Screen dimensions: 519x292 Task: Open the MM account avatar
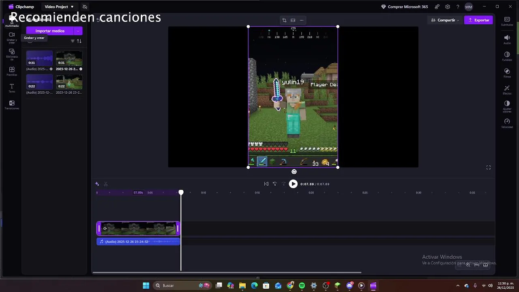tap(469, 7)
